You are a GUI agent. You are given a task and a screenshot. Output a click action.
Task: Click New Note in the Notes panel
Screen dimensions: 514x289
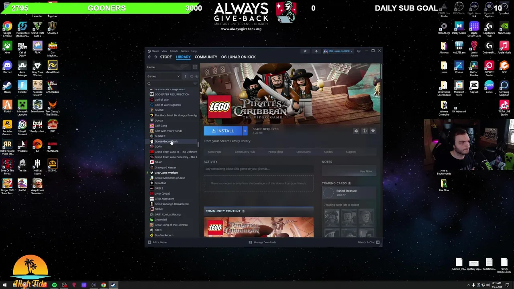365,171
